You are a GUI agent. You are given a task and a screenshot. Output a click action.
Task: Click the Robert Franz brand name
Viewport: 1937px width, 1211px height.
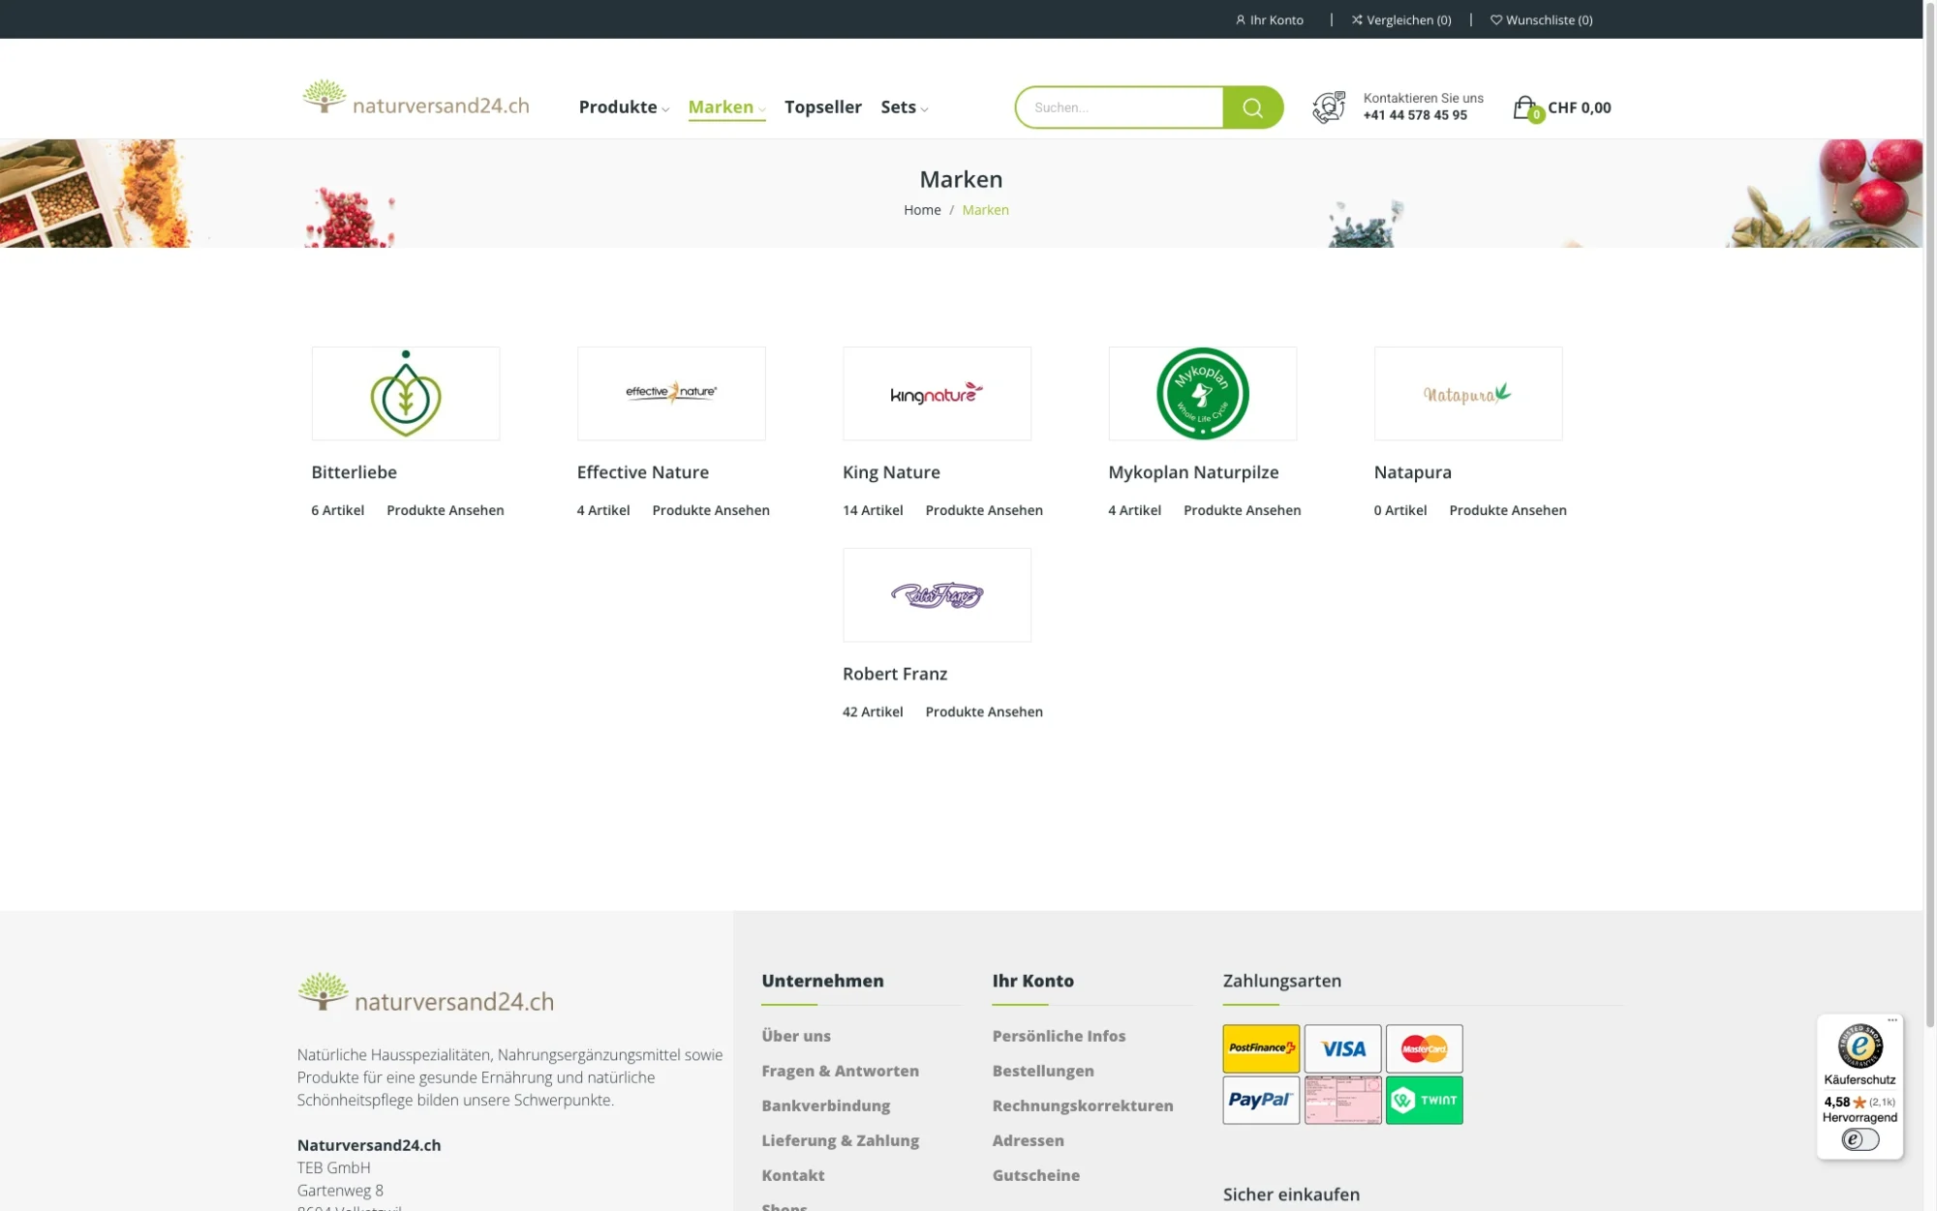tap(894, 674)
